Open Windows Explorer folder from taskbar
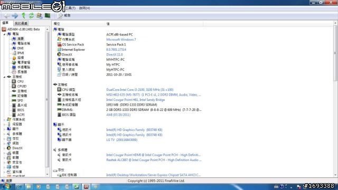Screen dimensions: 338x190 coord(29,187)
